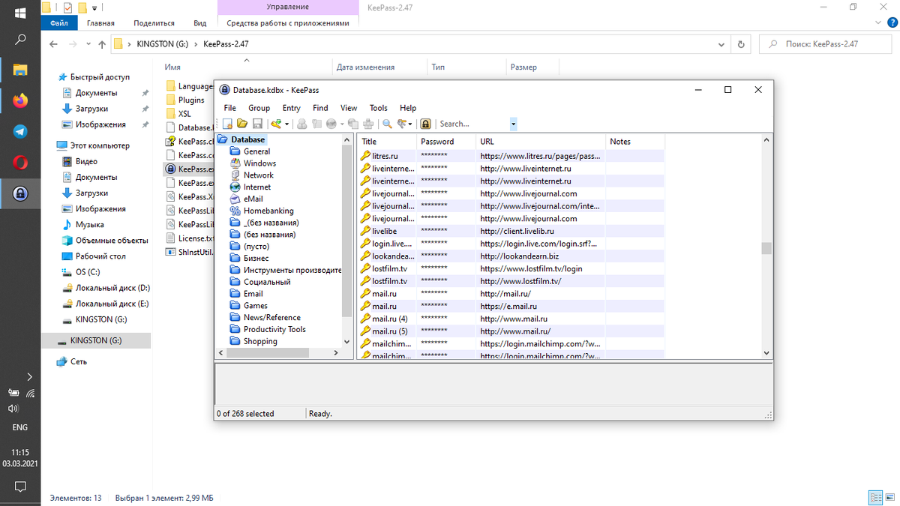The height and width of the screenshot is (506, 900).
Task: Select the eMail group in KeePass tree
Action: [x=253, y=199]
